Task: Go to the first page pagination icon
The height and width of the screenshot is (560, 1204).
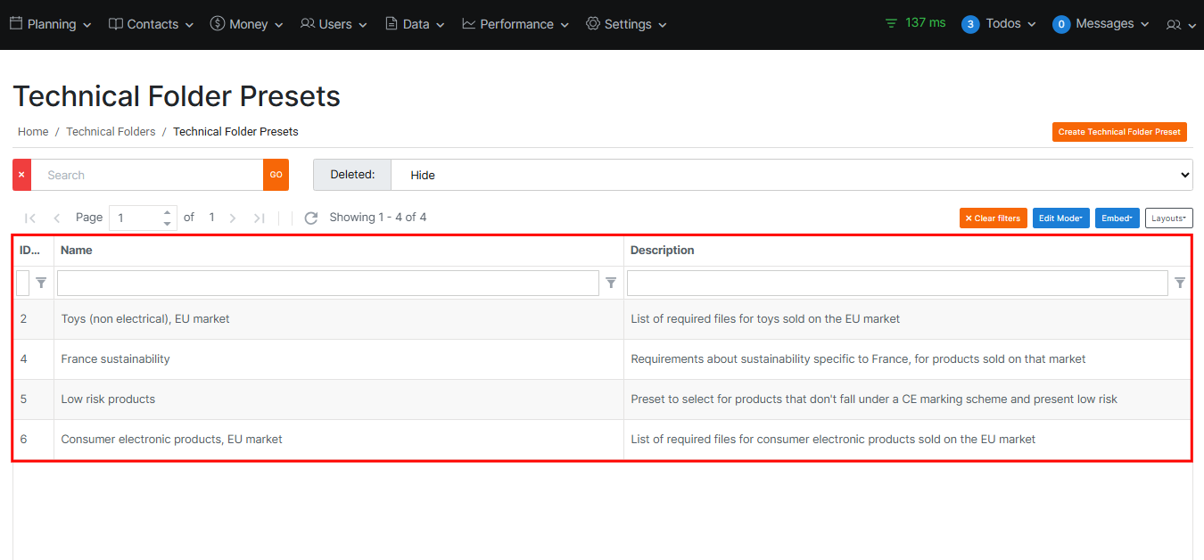Action: (30, 218)
